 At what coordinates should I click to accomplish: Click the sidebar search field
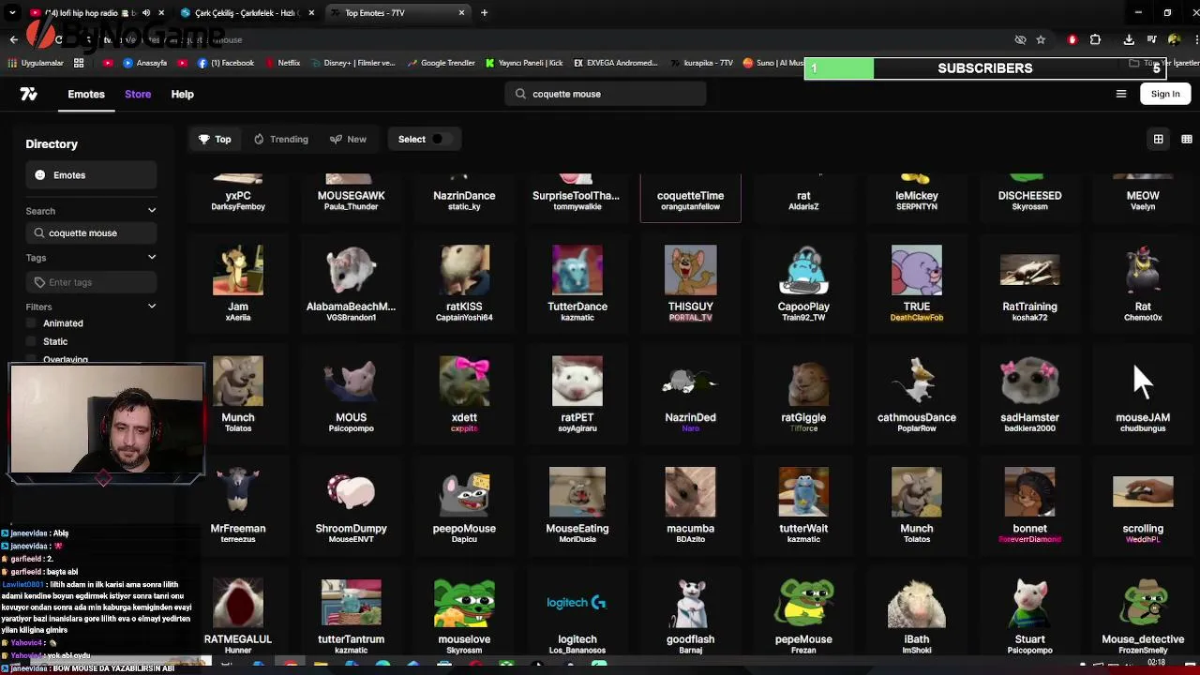coord(91,232)
